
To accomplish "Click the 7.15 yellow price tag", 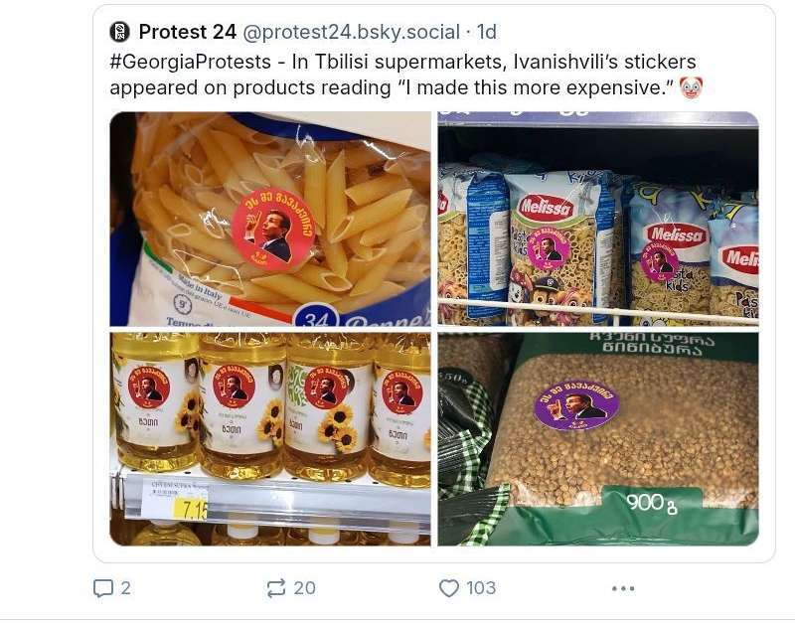I will pyautogui.click(x=191, y=509).
